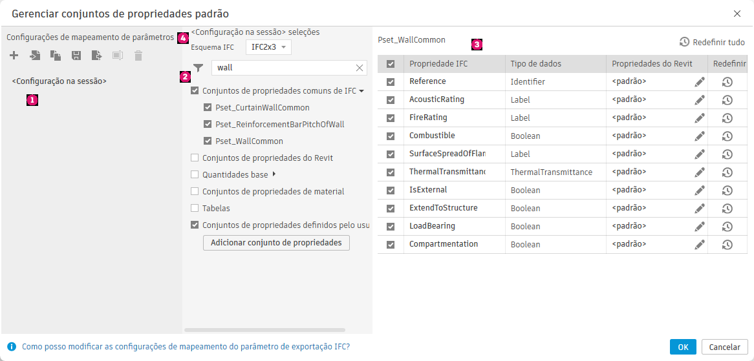Open the Esquema IFC dropdown
Screen dimensions: 754x361
pyautogui.click(x=268, y=47)
